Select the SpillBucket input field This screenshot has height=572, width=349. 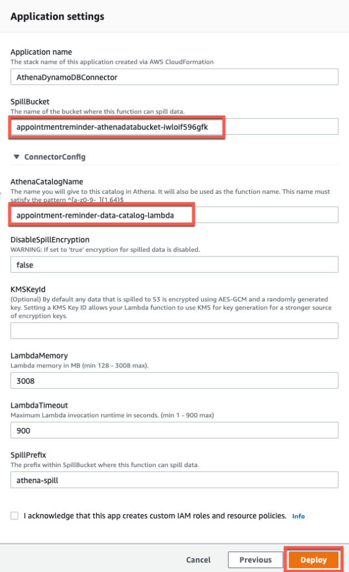coord(173,126)
